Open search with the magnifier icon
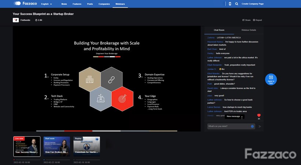The height and width of the screenshot is (165, 301). click(x=237, y=4)
